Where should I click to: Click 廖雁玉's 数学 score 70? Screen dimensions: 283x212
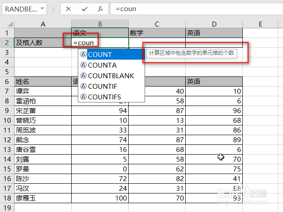tap(157, 198)
